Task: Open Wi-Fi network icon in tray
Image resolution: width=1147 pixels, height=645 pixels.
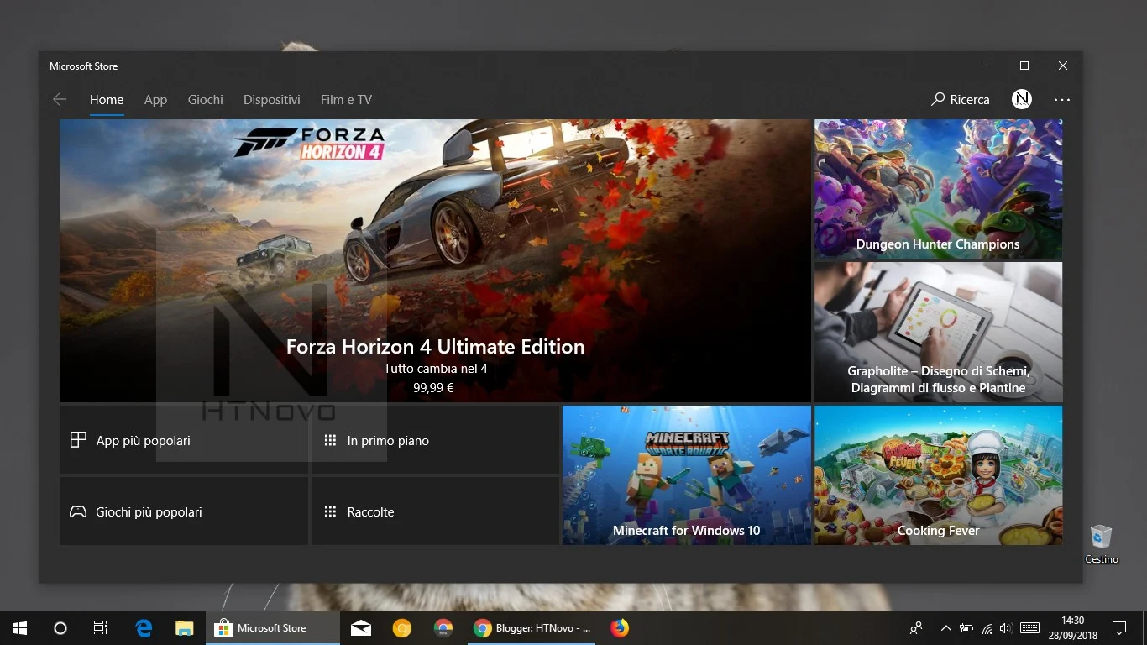Action: (x=987, y=628)
